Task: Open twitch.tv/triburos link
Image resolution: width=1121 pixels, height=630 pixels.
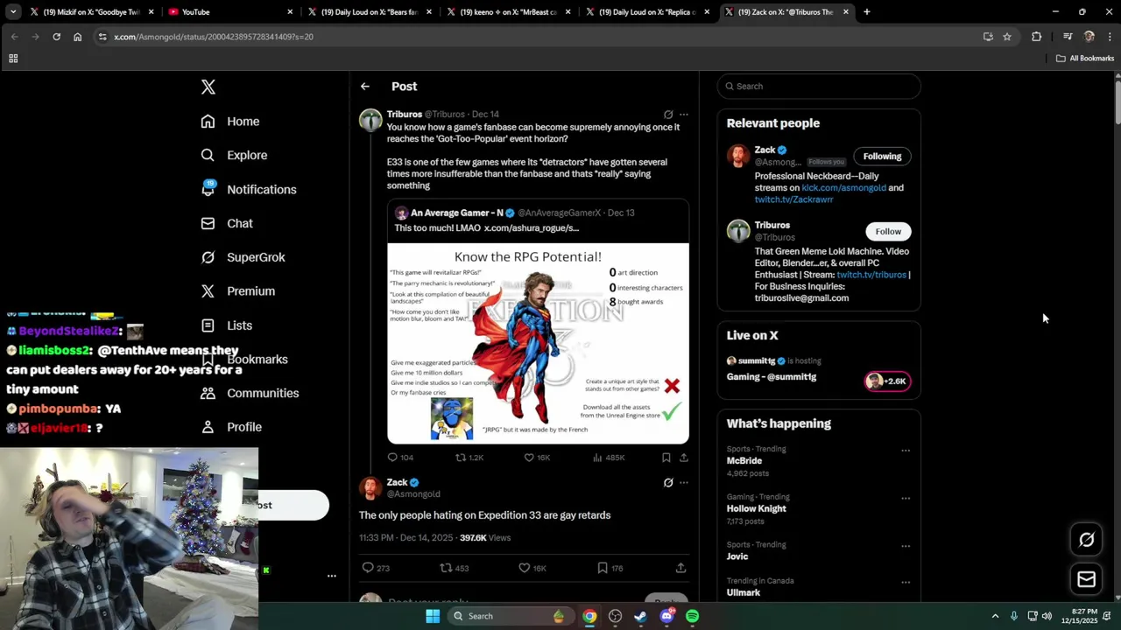Action: 871,275
